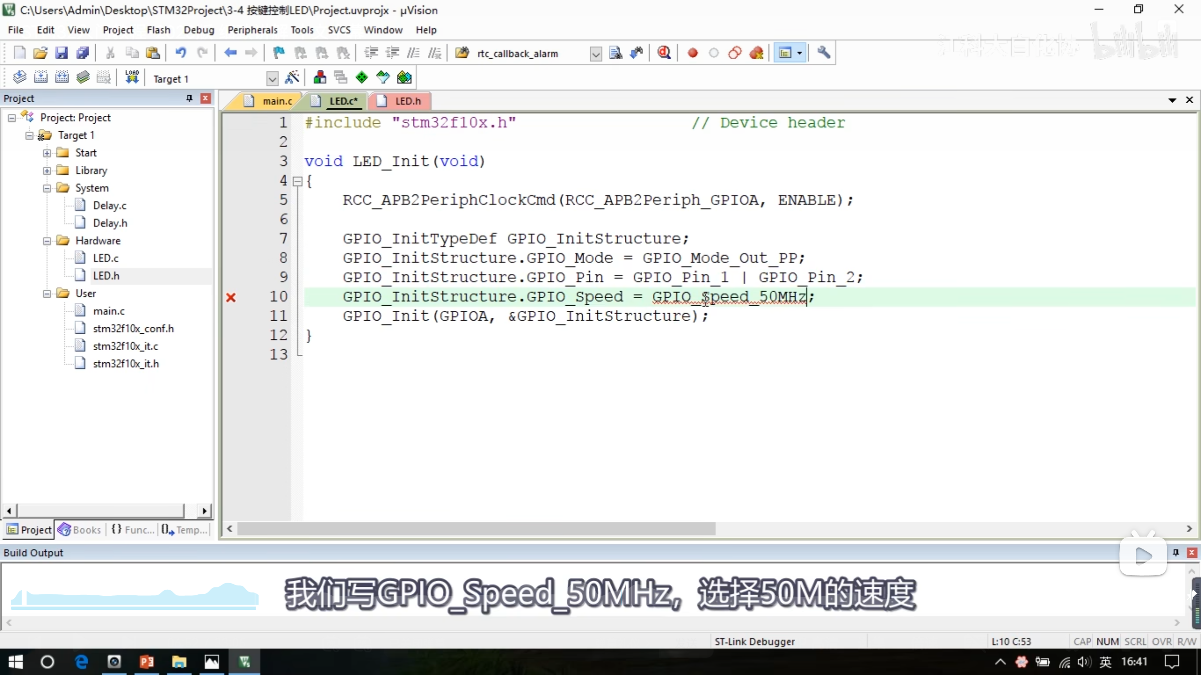Insert breakpoint red circle icon
The width and height of the screenshot is (1201, 675).
[692, 53]
